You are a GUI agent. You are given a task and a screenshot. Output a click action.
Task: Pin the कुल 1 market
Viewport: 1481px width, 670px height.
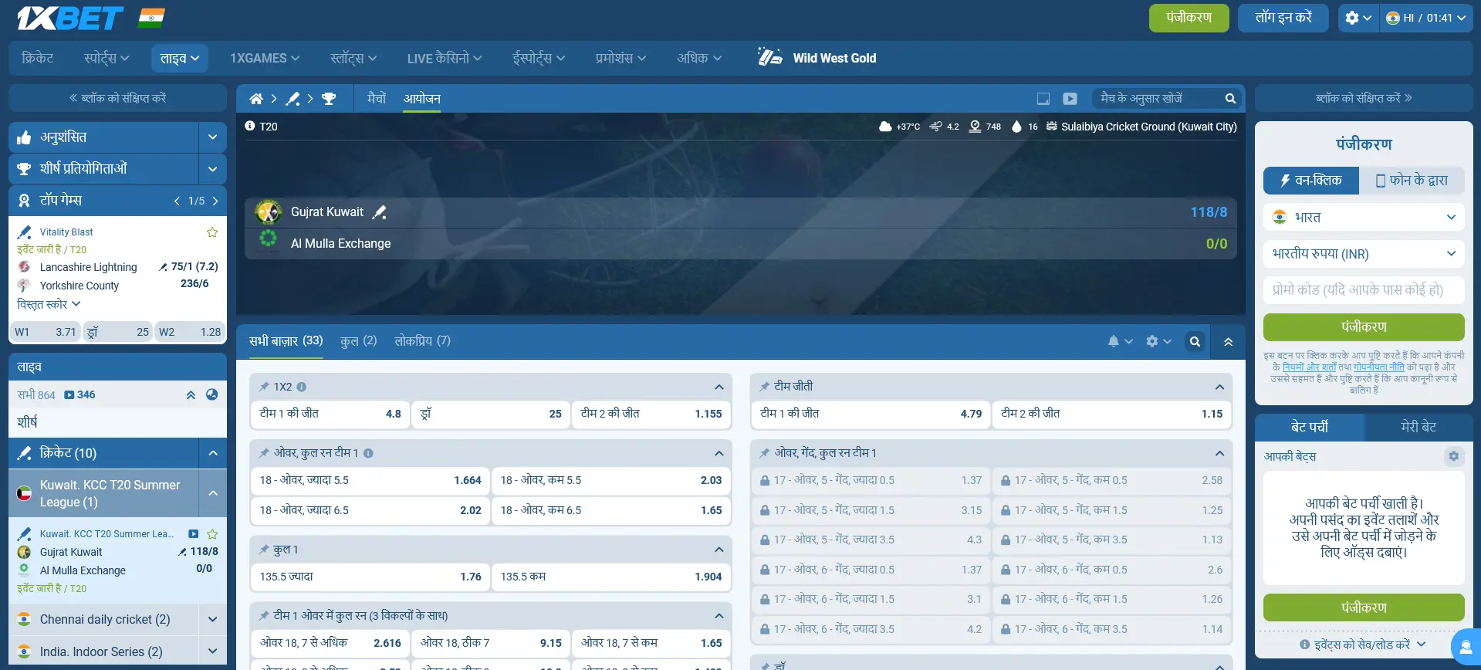[264, 550]
